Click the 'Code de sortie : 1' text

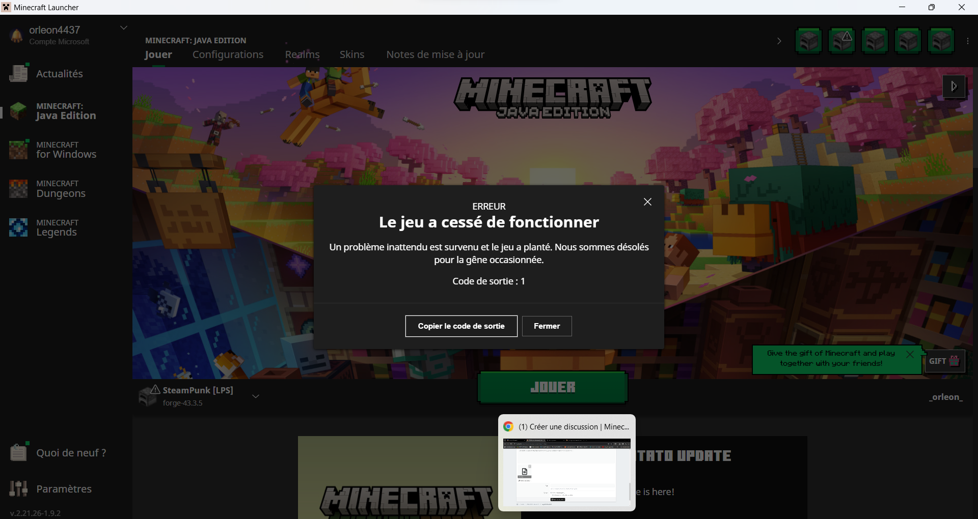tap(489, 281)
